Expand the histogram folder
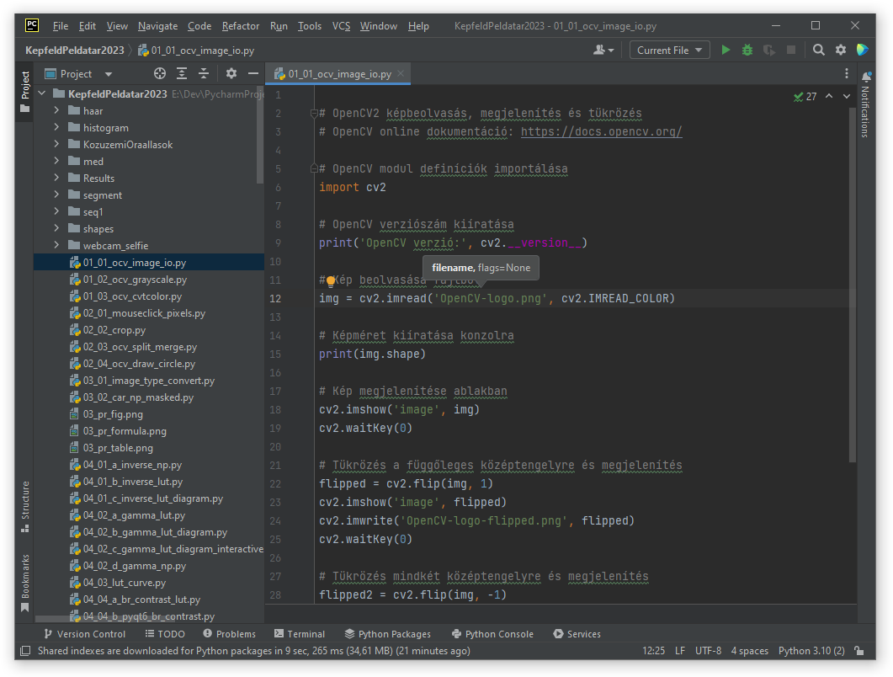 click(56, 128)
